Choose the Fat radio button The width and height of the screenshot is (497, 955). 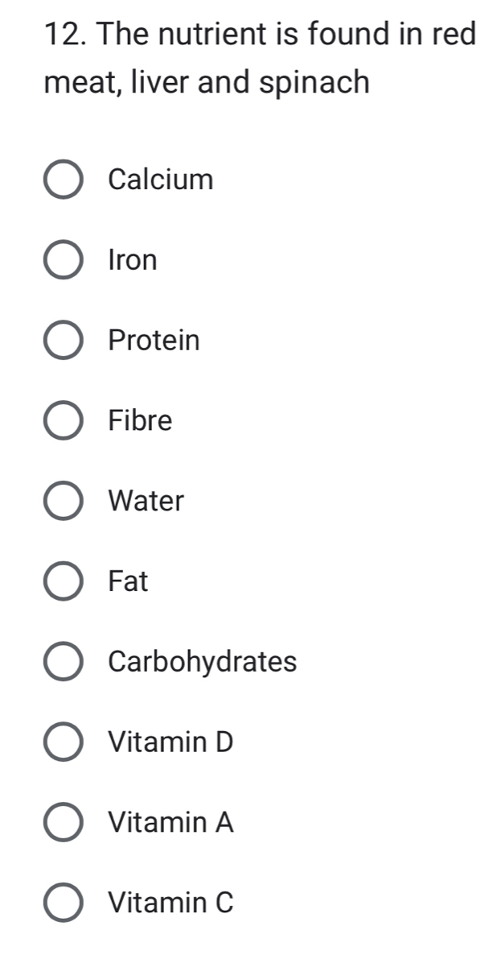click(x=62, y=581)
